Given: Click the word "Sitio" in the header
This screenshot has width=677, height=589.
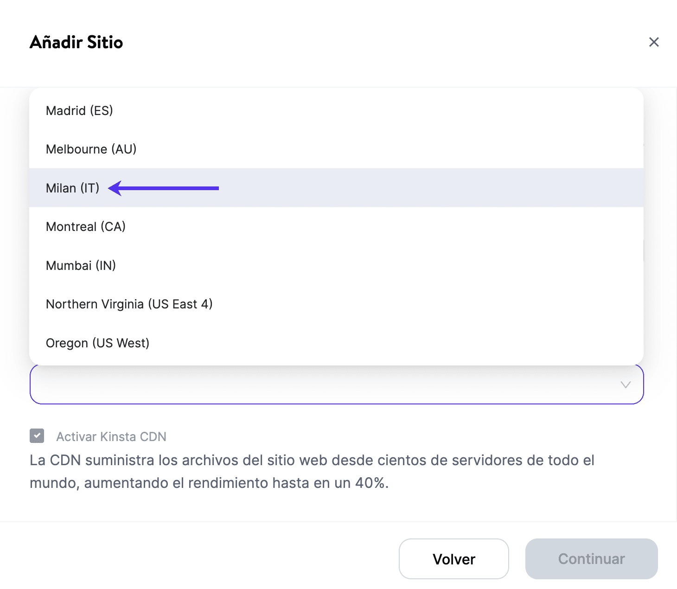Looking at the screenshot, I should click(x=105, y=42).
